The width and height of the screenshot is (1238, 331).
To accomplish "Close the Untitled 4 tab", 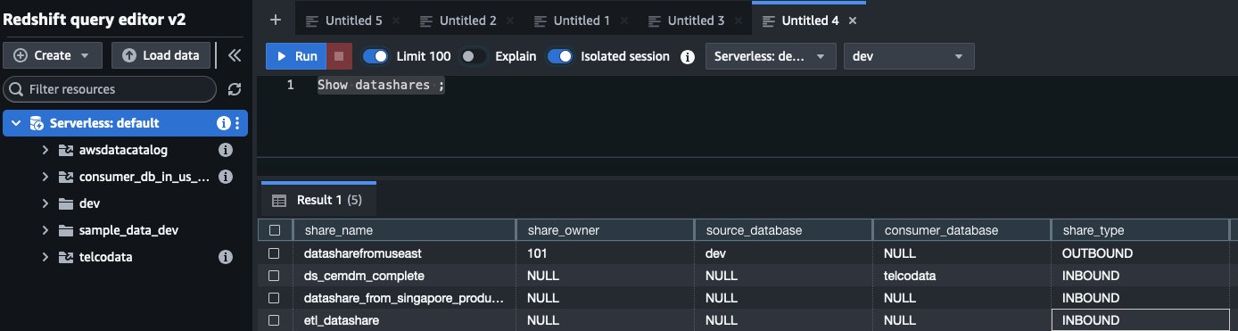I will click(x=853, y=21).
